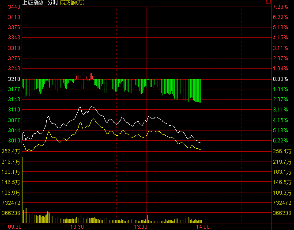This screenshot has width=294, height=230.
Task: Click the 14:00 time axis label
Action: point(203,226)
